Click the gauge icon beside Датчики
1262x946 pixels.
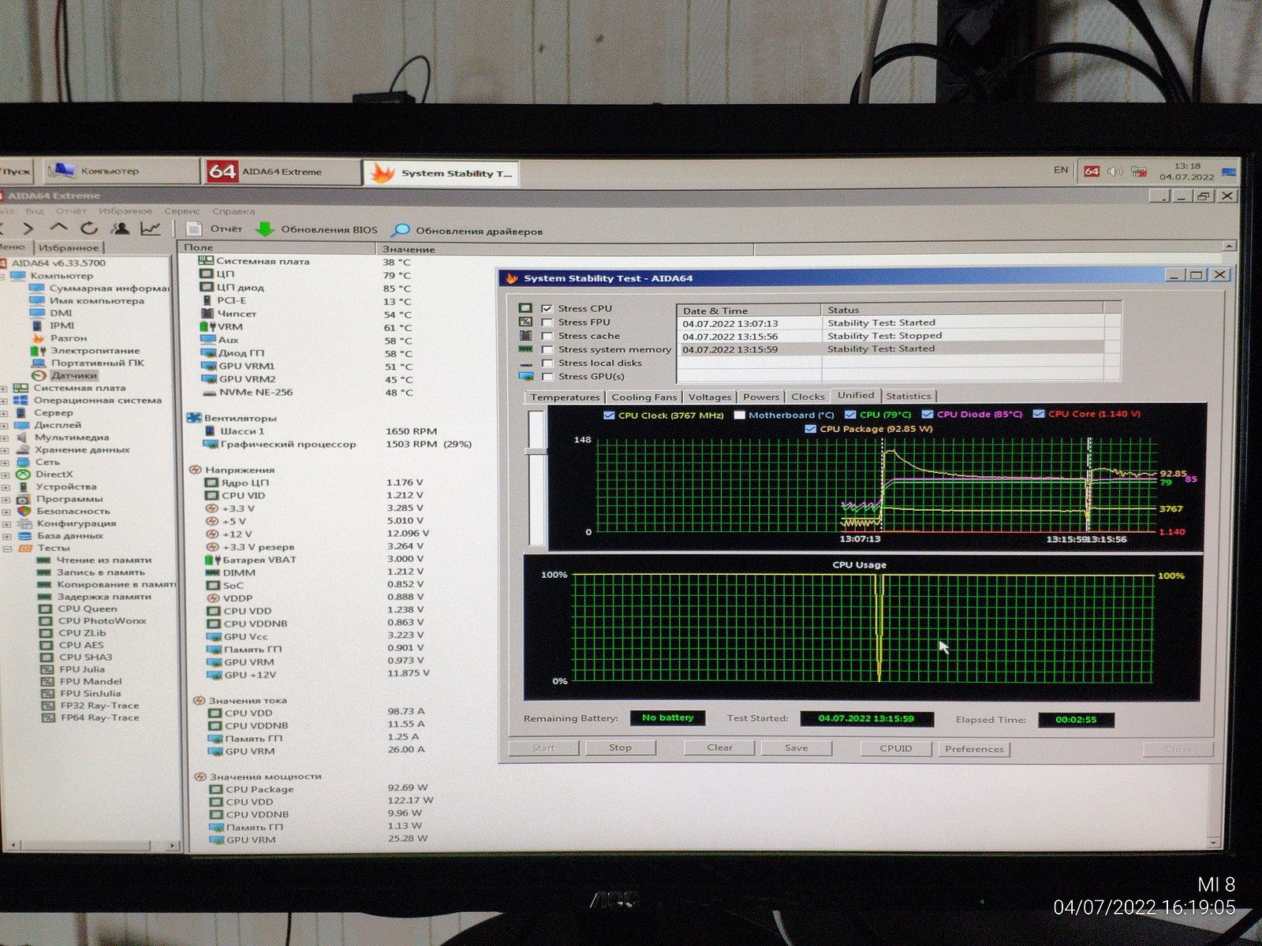point(39,376)
